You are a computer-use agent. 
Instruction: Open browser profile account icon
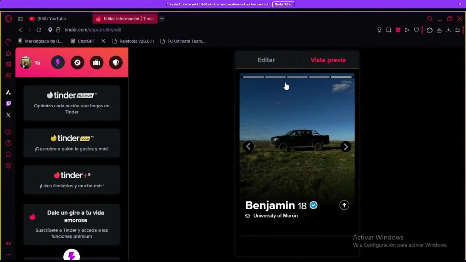tap(439, 30)
